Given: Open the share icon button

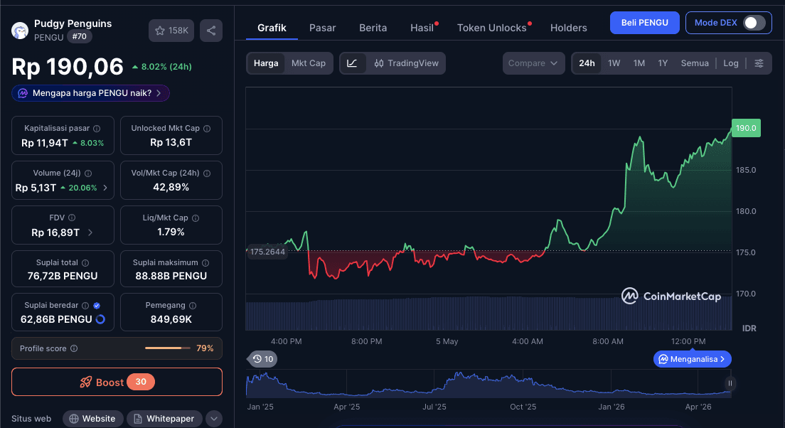Looking at the screenshot, I should pyautogui.click(x=211, y=31).
